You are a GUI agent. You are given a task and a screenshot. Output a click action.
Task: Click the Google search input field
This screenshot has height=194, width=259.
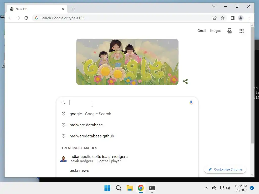click(x=128, y=103)
